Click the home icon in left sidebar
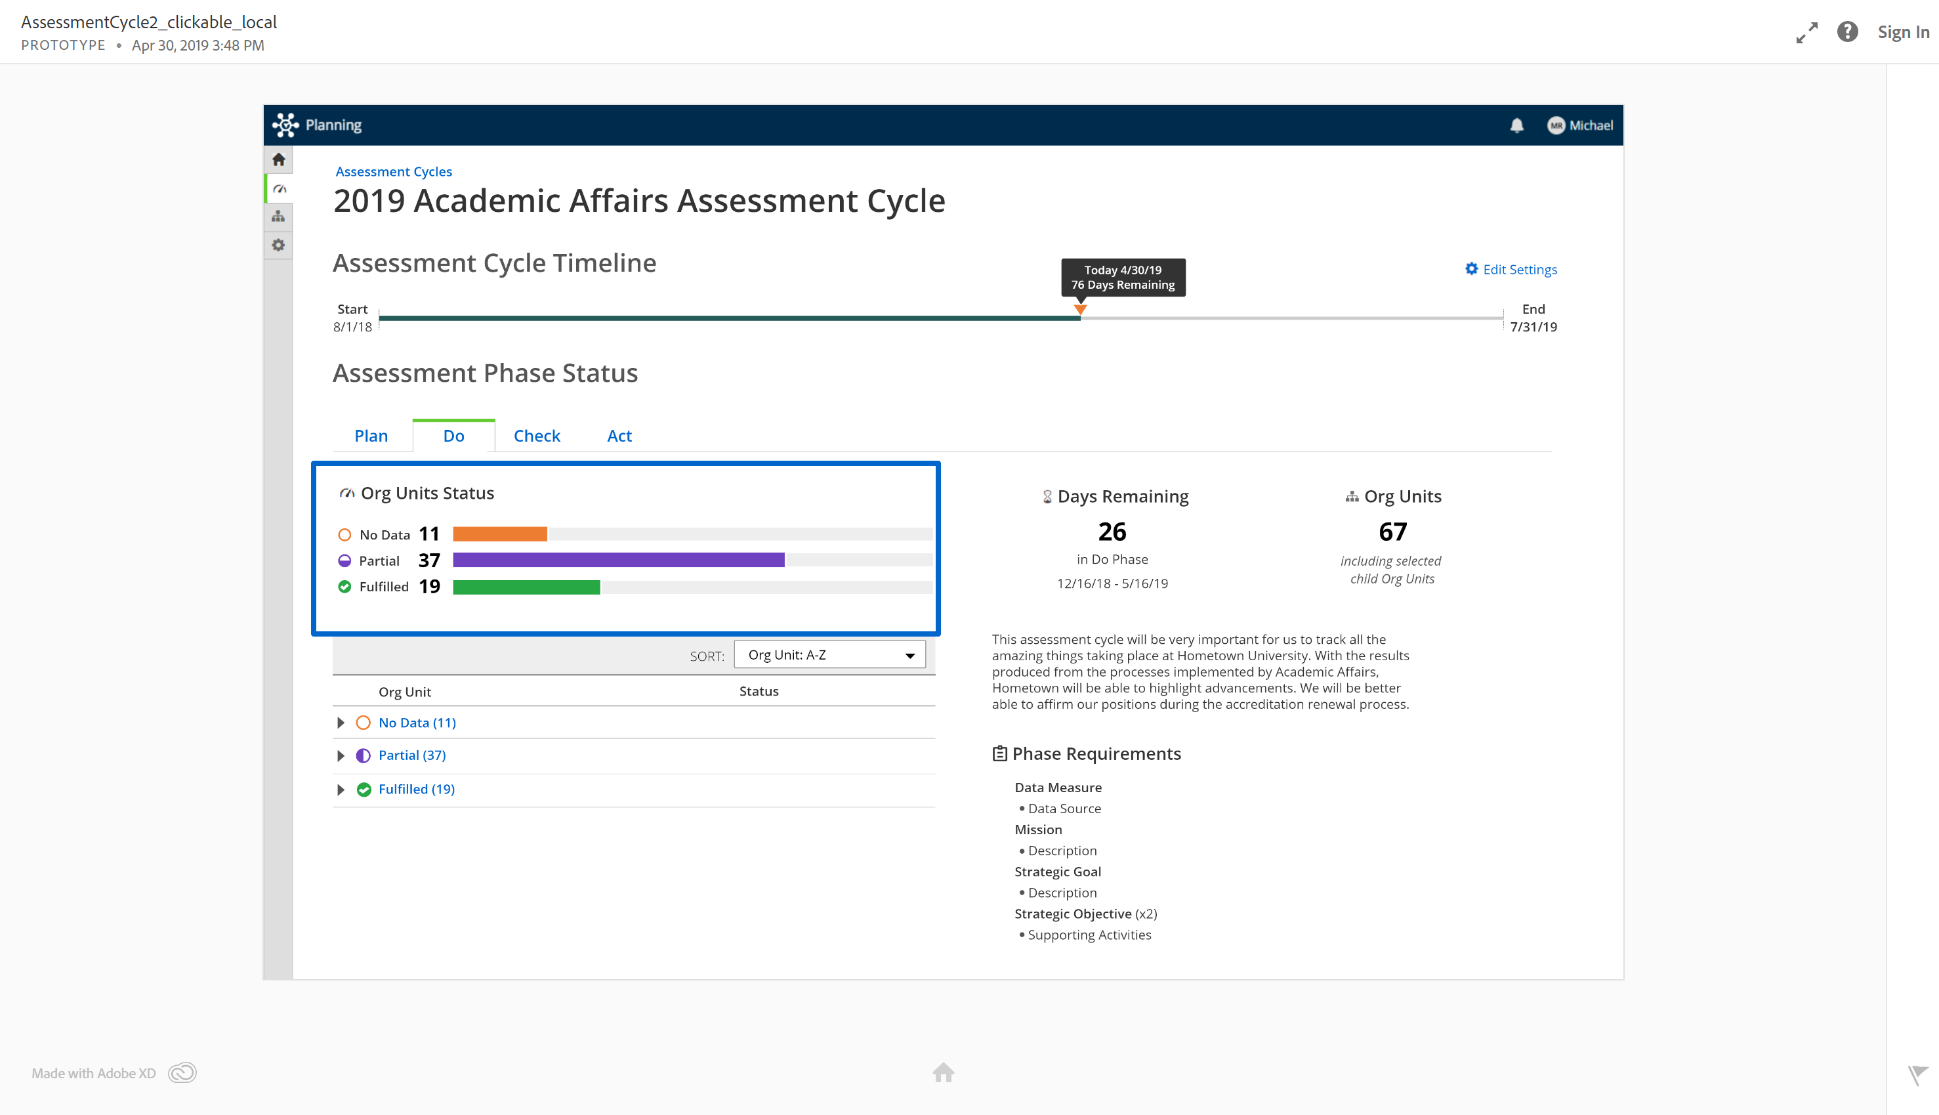This screenshot has width=1939, height=1115. pyautogui.click(x=279, y=159)
